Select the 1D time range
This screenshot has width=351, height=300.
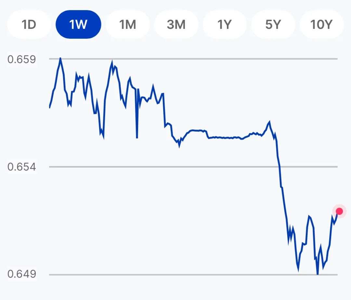29,24
